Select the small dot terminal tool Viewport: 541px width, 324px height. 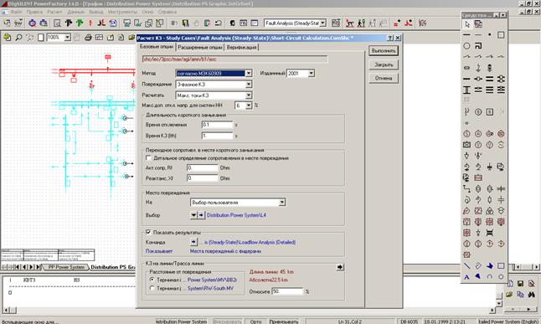click(x=490, y=35)
